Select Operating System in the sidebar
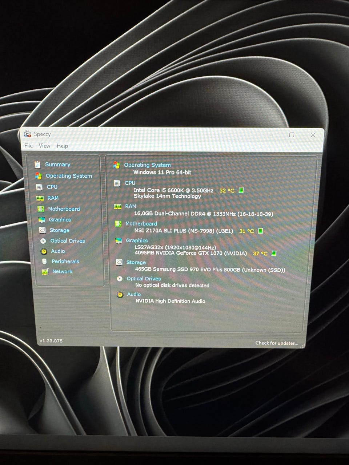Viewport: 349px width, 465px height. pos(69,176)
